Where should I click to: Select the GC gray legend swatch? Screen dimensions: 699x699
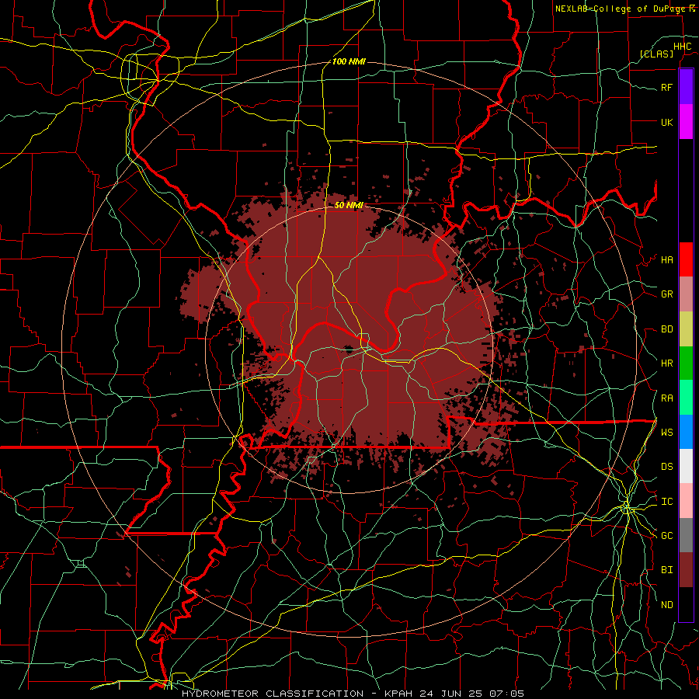[x=686, y=535]
